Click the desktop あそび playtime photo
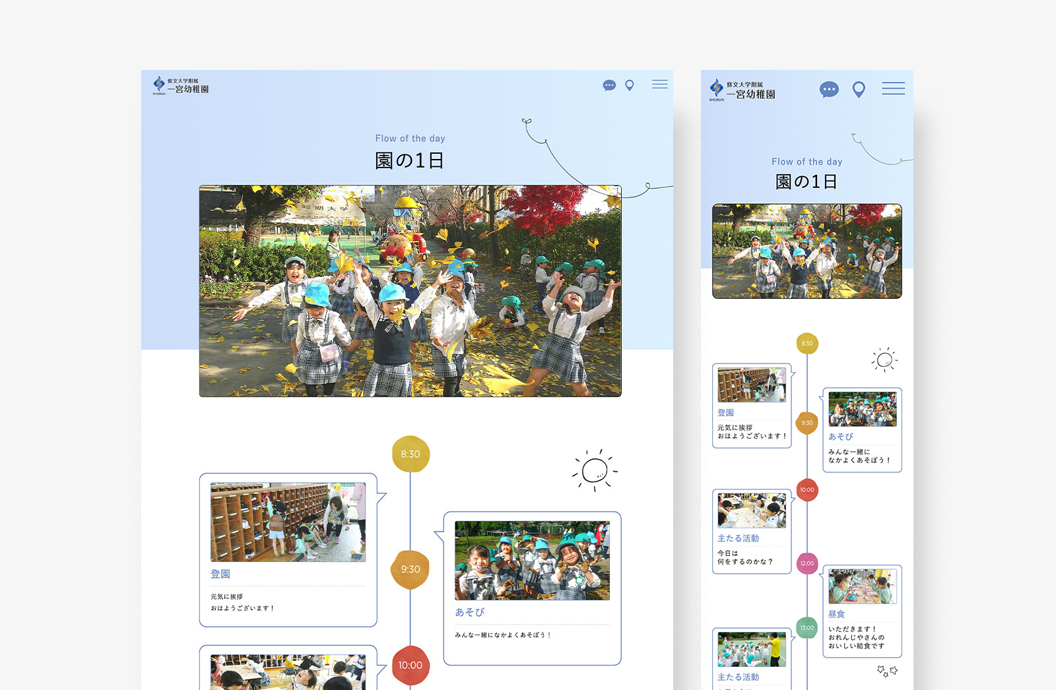The image size is (1056, 690). pyautogui.click(x=532, y=561)
